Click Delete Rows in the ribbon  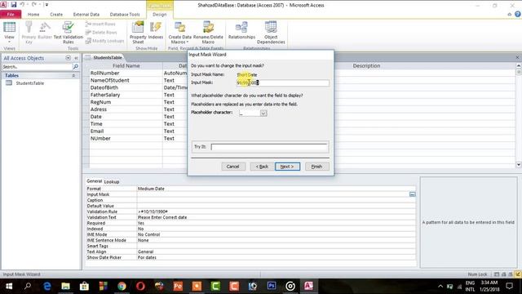tap(101, 33)
